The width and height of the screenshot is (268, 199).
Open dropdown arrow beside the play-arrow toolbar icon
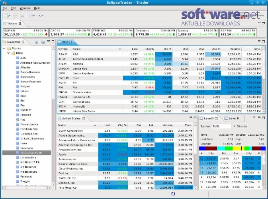pos(34,16)
